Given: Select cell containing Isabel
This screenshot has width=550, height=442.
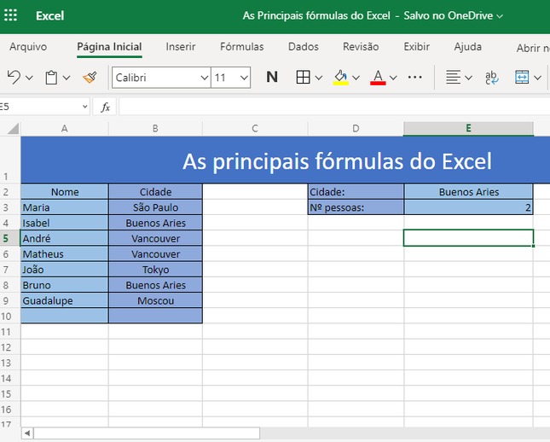Looking at the screenshot, I should click(x=65, y=223).
